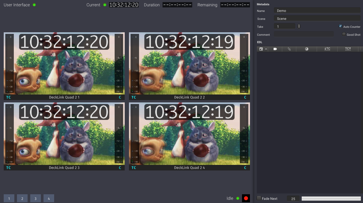Click the fade duration field showing 25
Screen dimensions: 363x203
pos(293,199)
